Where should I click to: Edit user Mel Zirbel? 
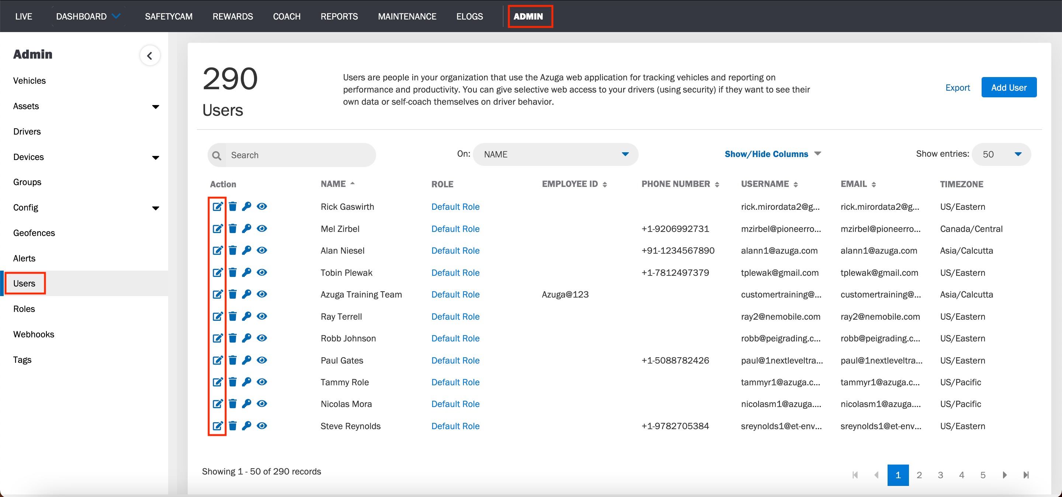click(218, 228)
